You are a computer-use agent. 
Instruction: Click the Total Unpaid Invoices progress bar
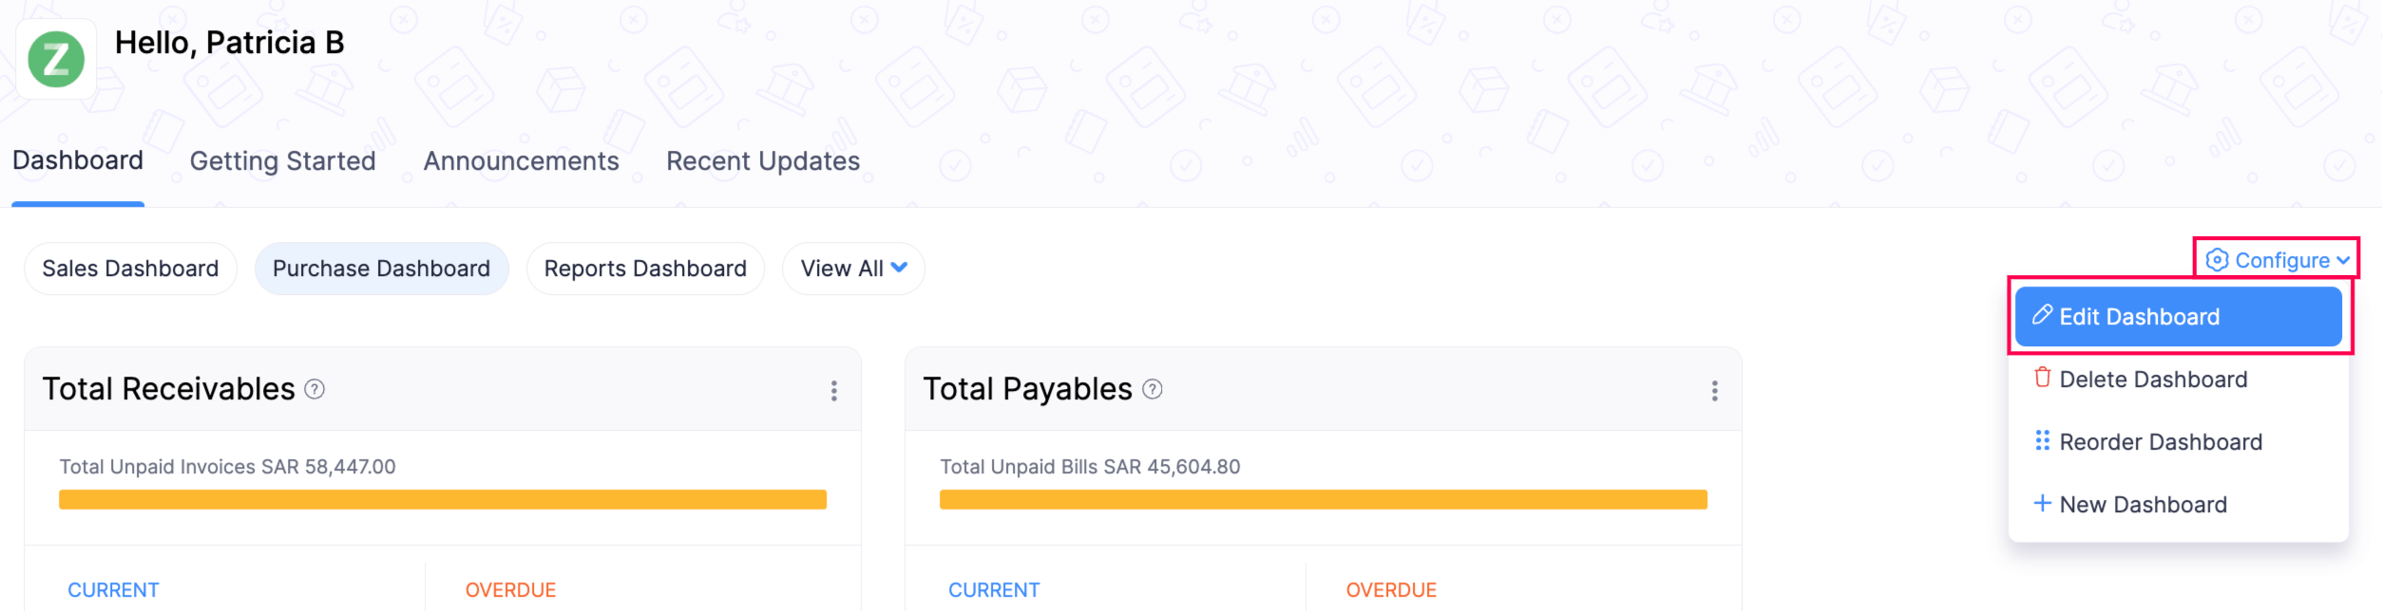click(x=443, y=500)
